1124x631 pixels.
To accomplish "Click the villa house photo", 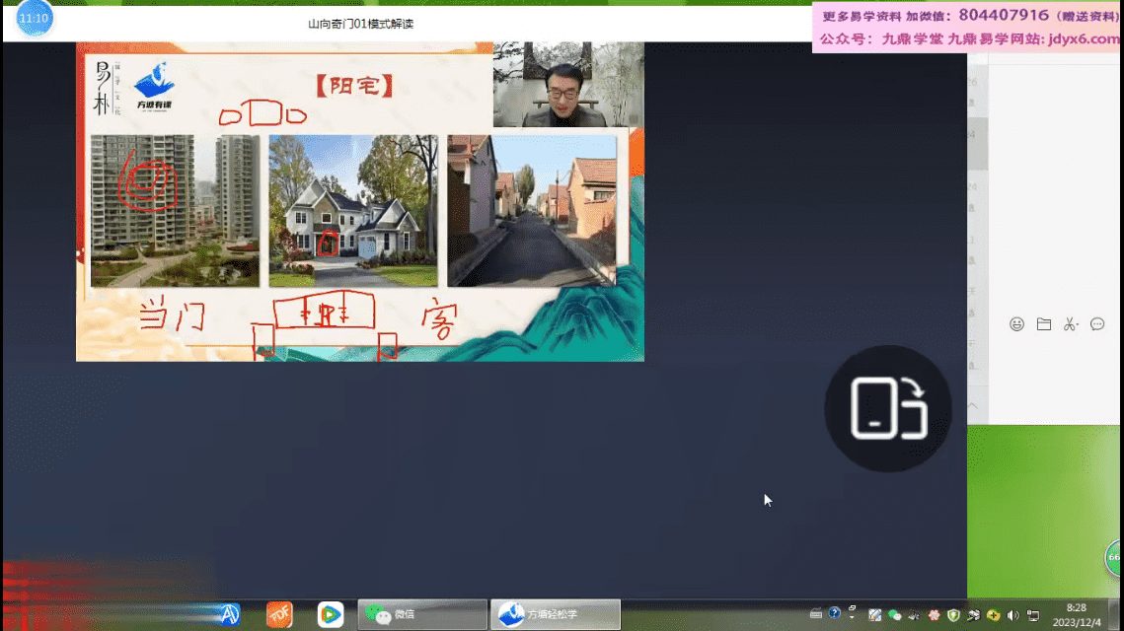I will tap(352, 210).
